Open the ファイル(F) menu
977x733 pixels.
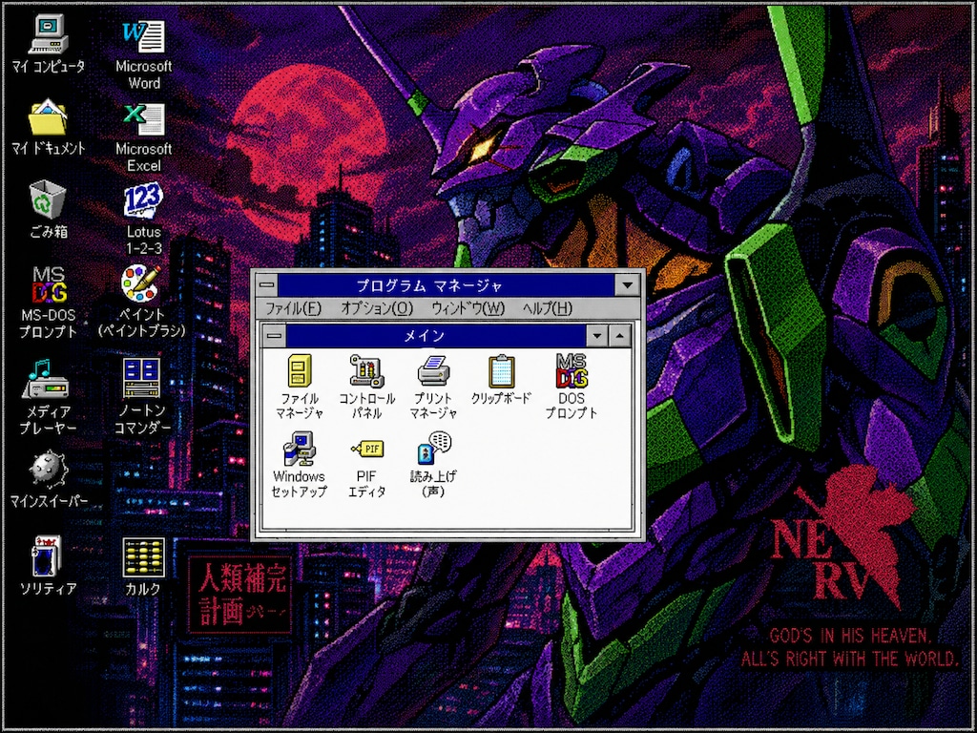click(293, 308)
